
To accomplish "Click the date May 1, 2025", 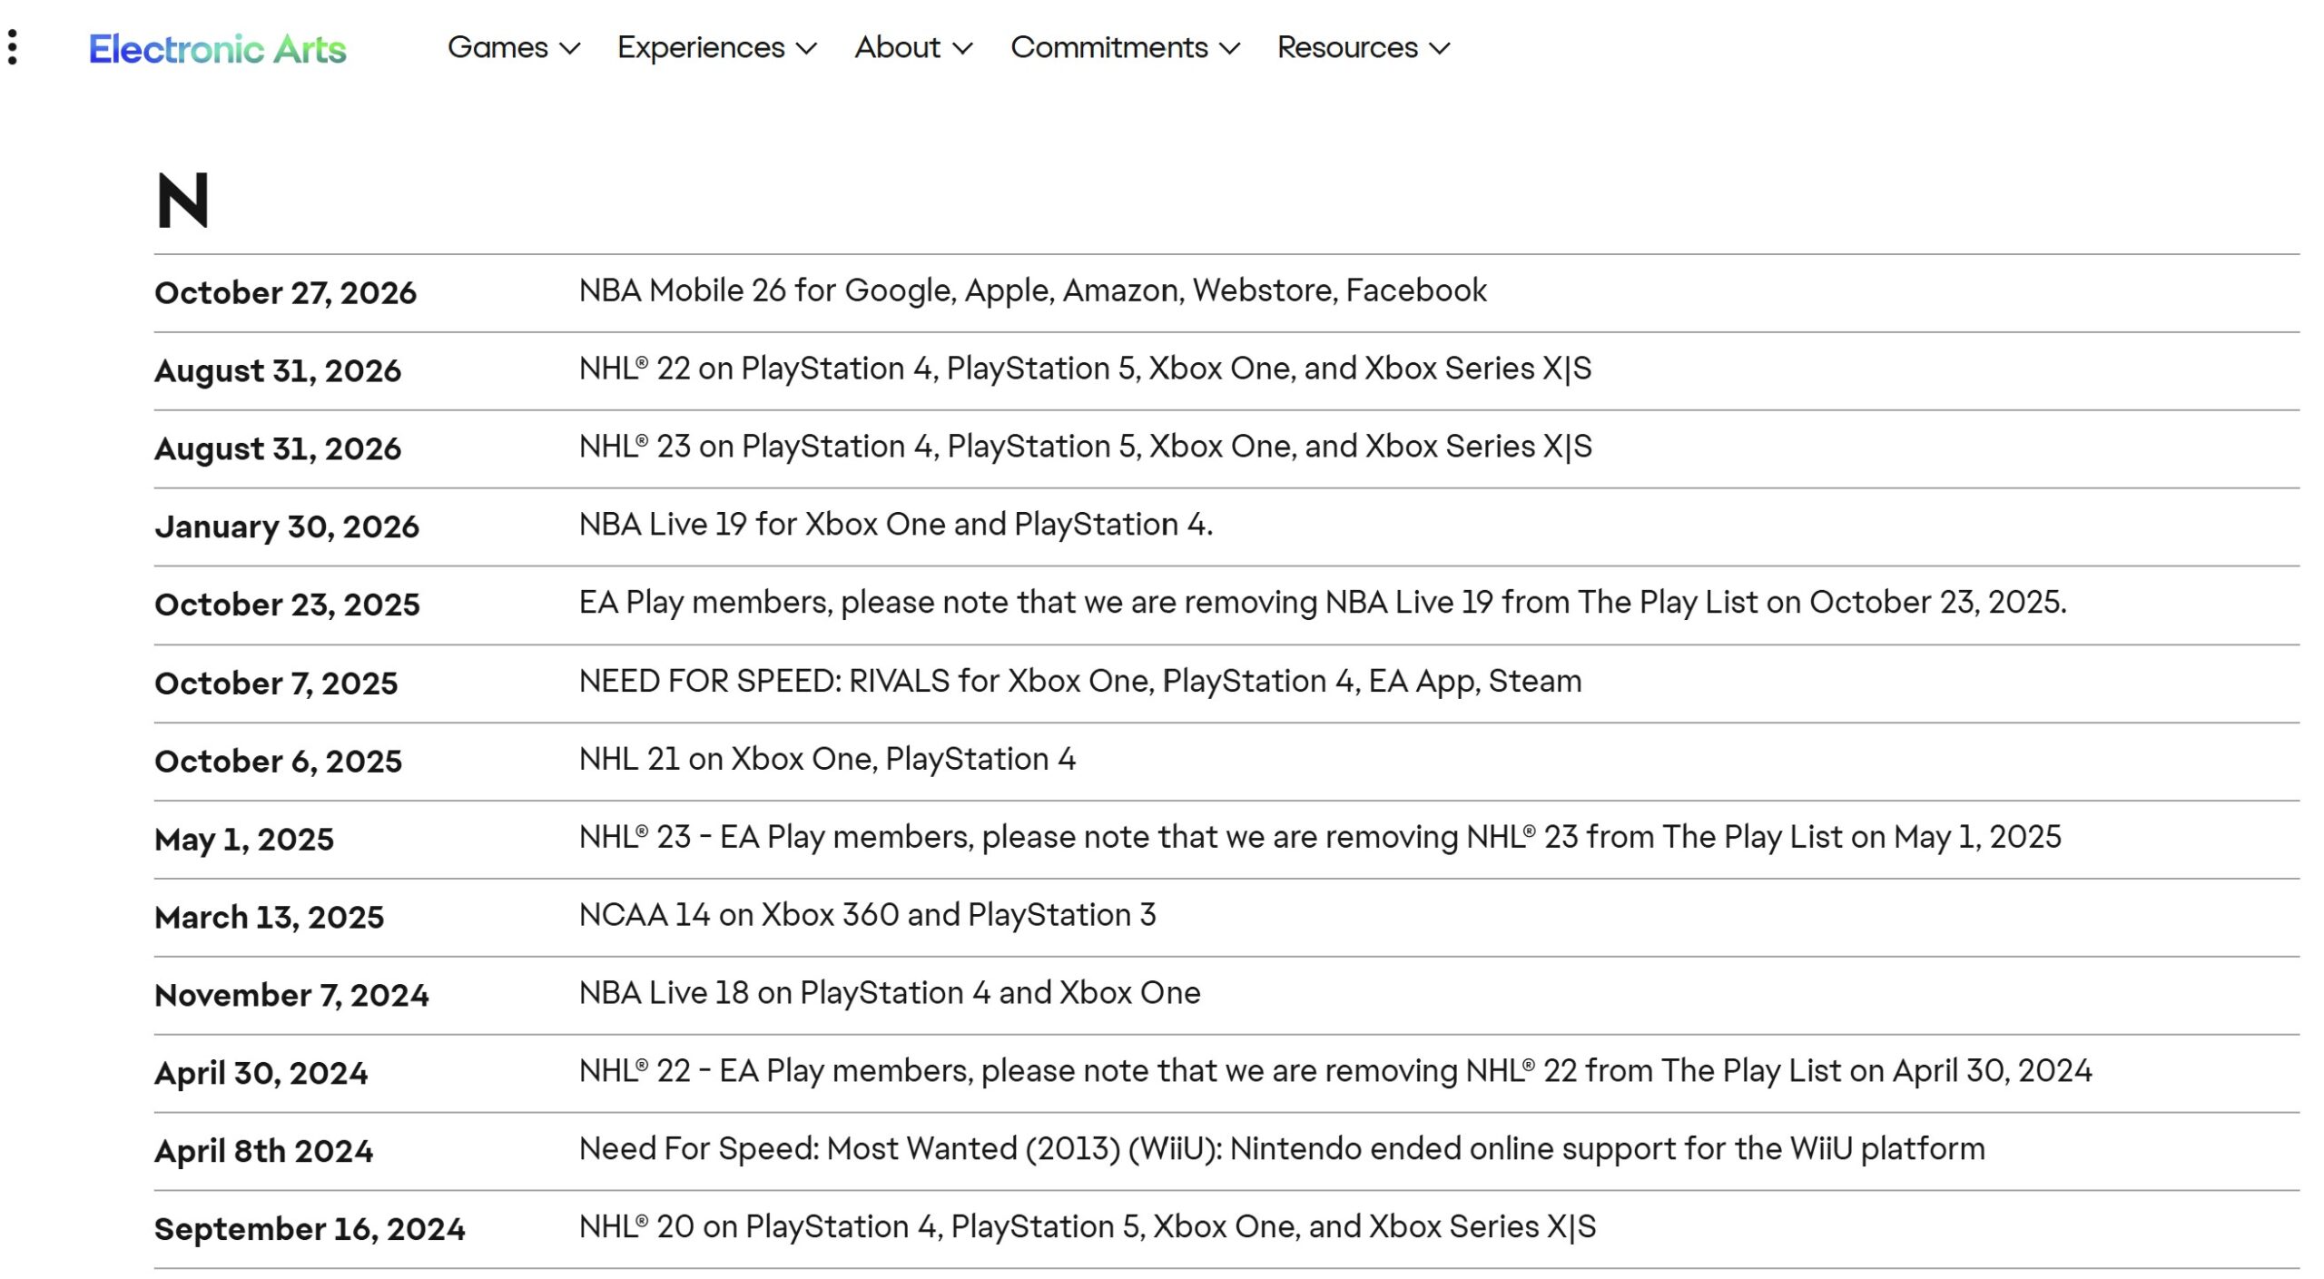I will 244,840.
